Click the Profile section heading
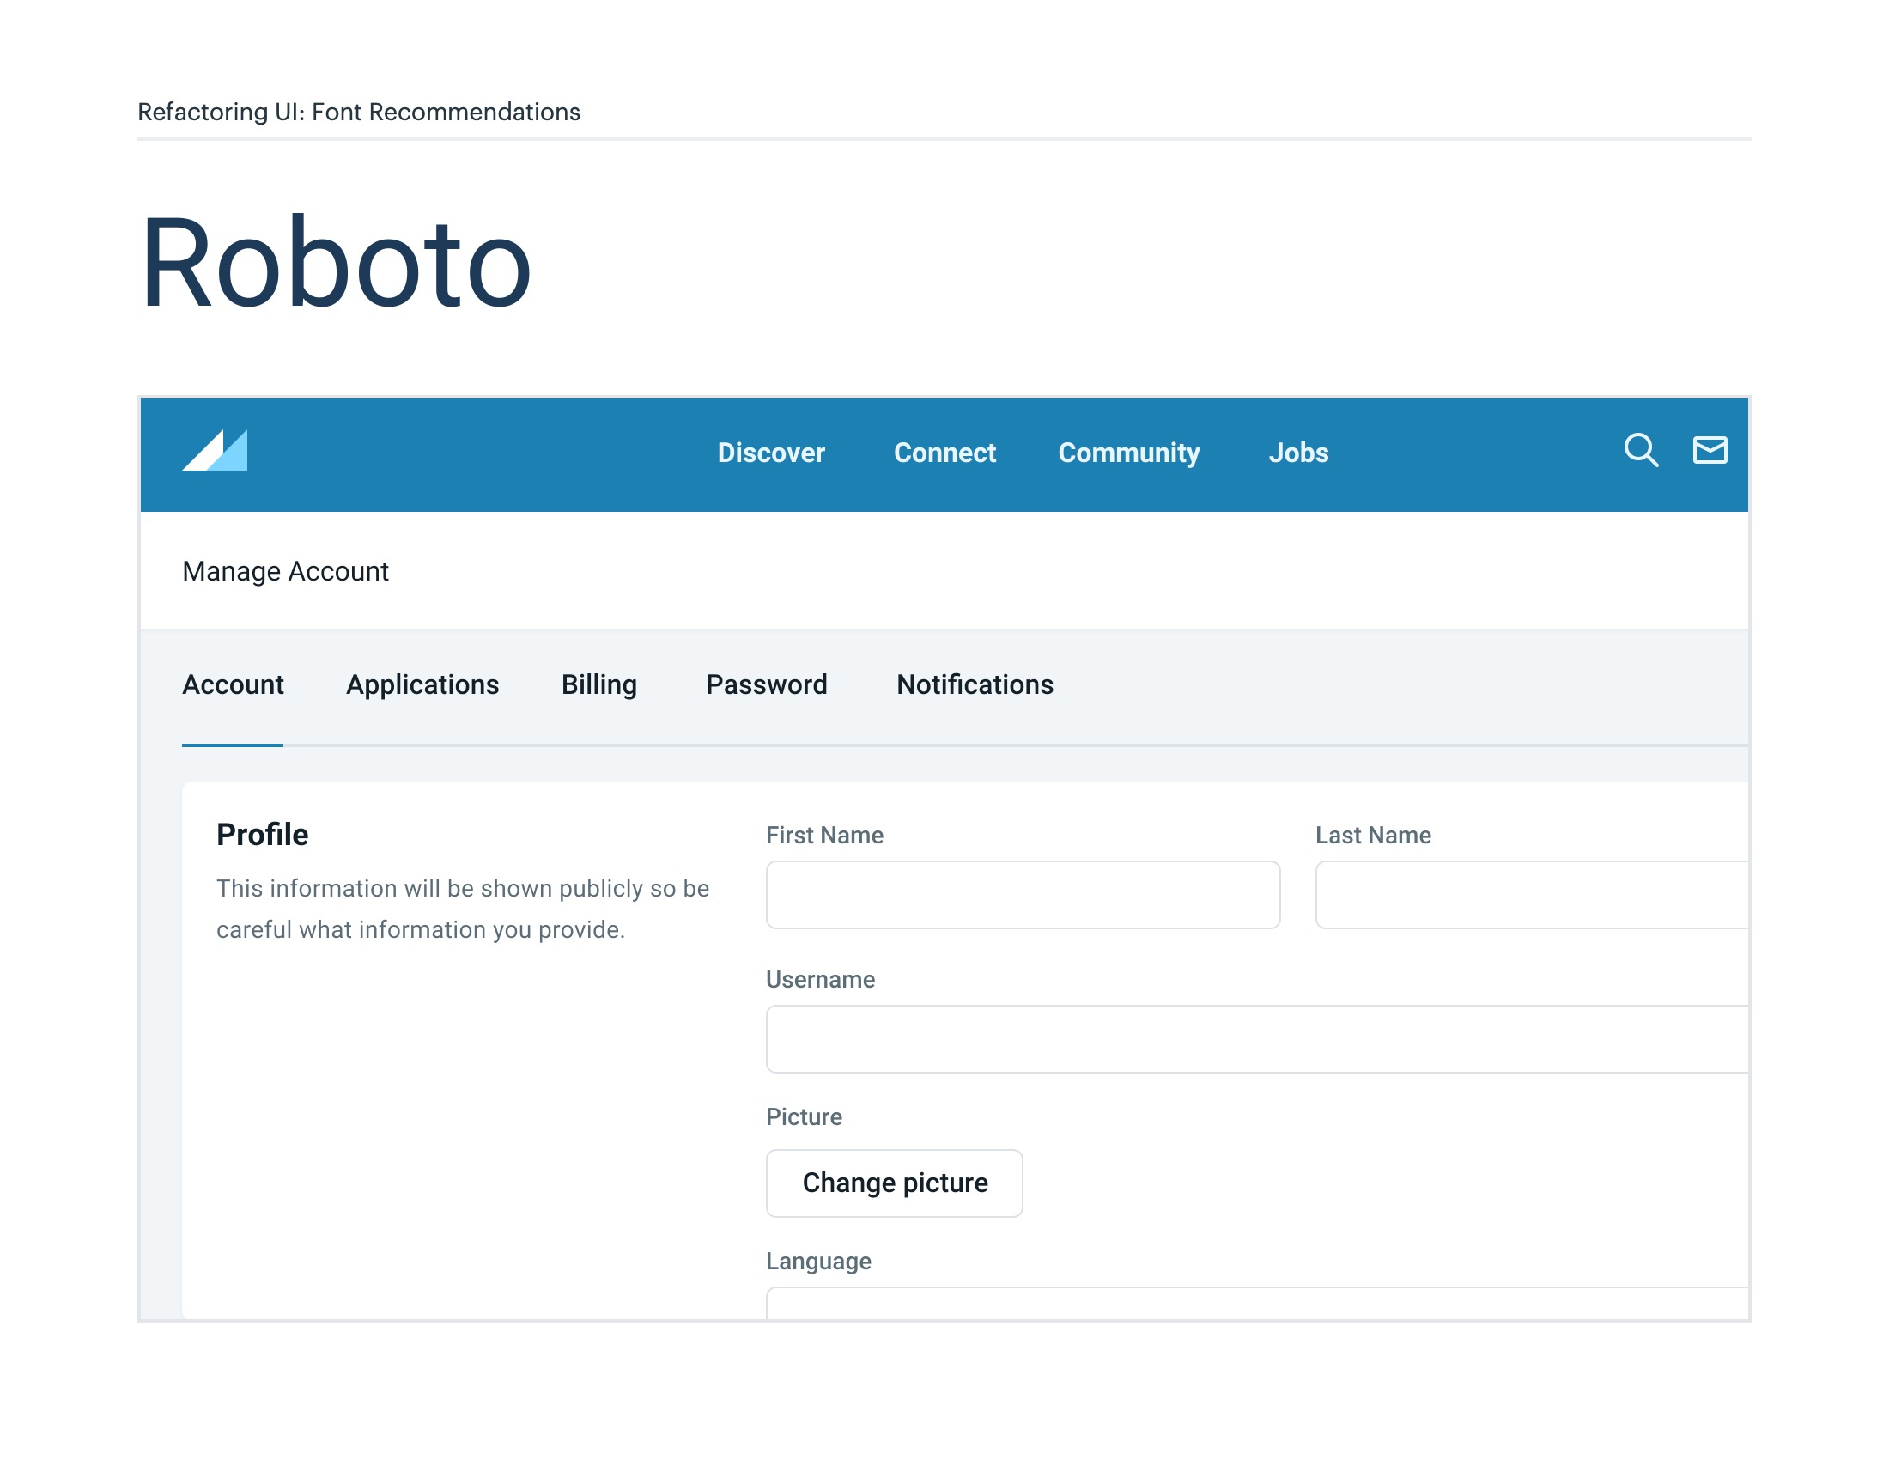The height and width of the screenshot is (1460, 1889). pyautogui.click(x=262, y=835)
